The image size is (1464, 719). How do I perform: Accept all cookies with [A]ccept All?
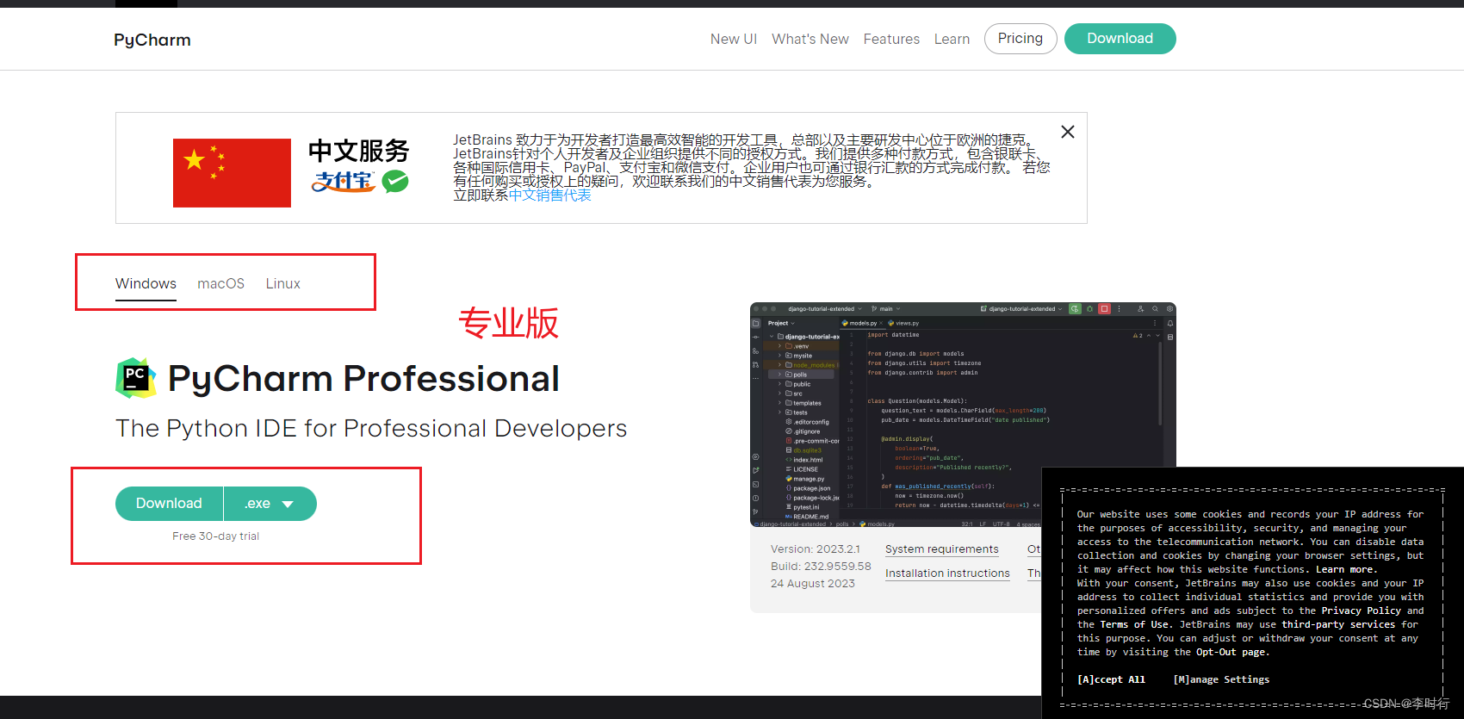[x=1111, y=679]
